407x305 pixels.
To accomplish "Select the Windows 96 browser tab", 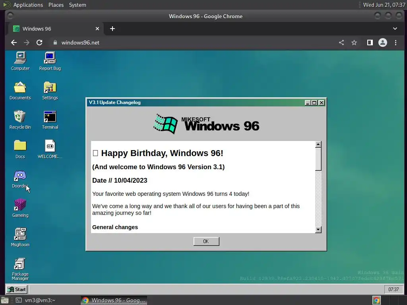I will point(56,29).
